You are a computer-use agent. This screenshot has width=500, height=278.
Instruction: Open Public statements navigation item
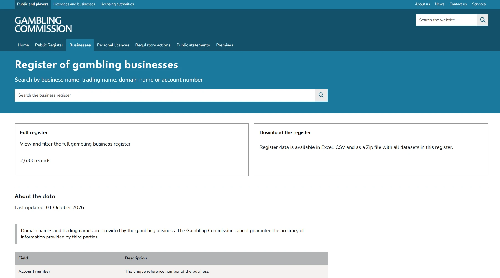click(193, 45)
